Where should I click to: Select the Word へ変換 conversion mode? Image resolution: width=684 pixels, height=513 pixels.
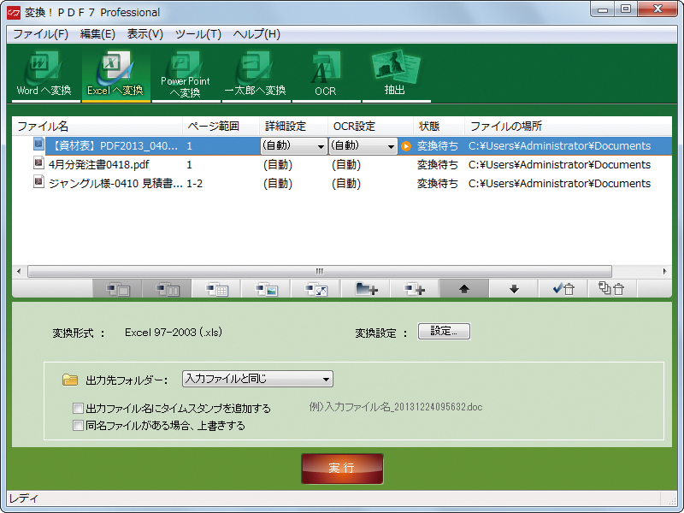point(44,74)
